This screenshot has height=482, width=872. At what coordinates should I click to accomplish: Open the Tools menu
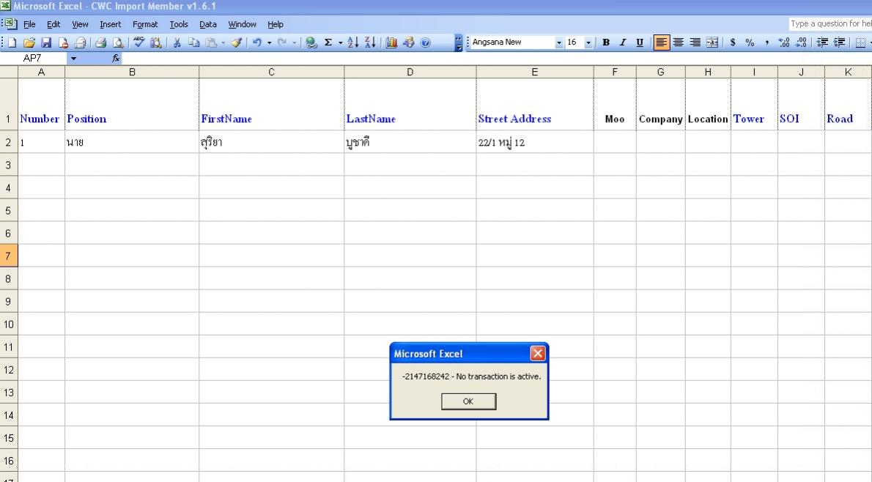pyautogui.click(x=179, y=24)
